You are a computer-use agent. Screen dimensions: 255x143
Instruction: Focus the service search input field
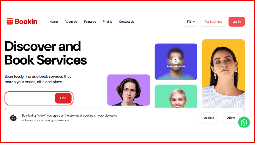30,98
